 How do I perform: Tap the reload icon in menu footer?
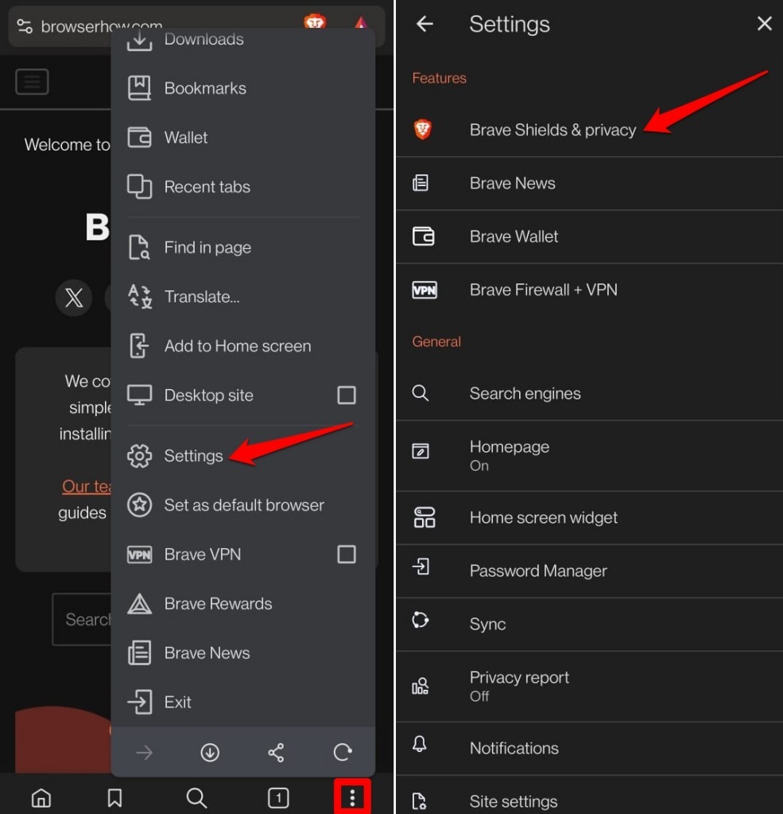tap(343, 752)
